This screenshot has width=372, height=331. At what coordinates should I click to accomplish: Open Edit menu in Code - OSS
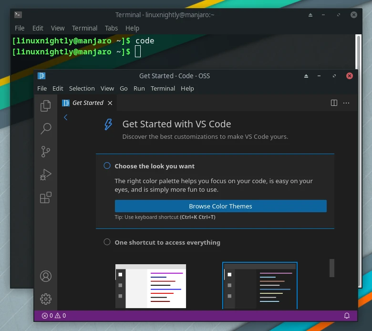pos(58,89)
